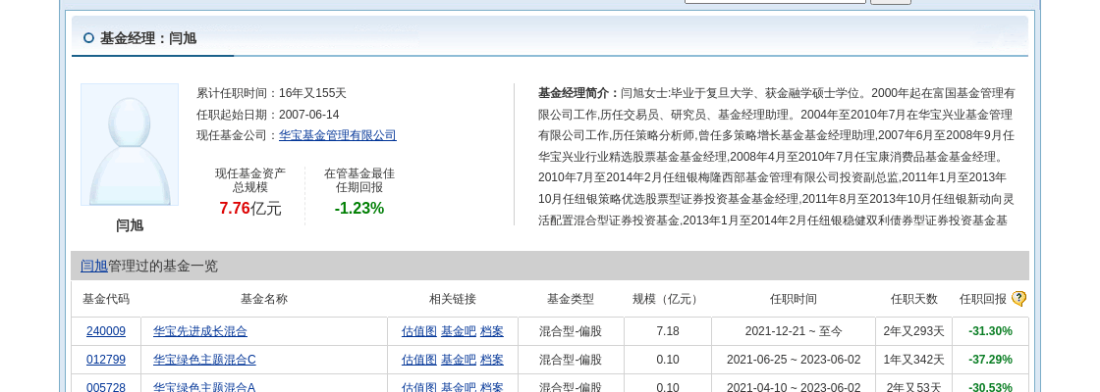
Task: Click the 2021-12-21 ~ 至今 tenure cell
Action: pos(794,331)
